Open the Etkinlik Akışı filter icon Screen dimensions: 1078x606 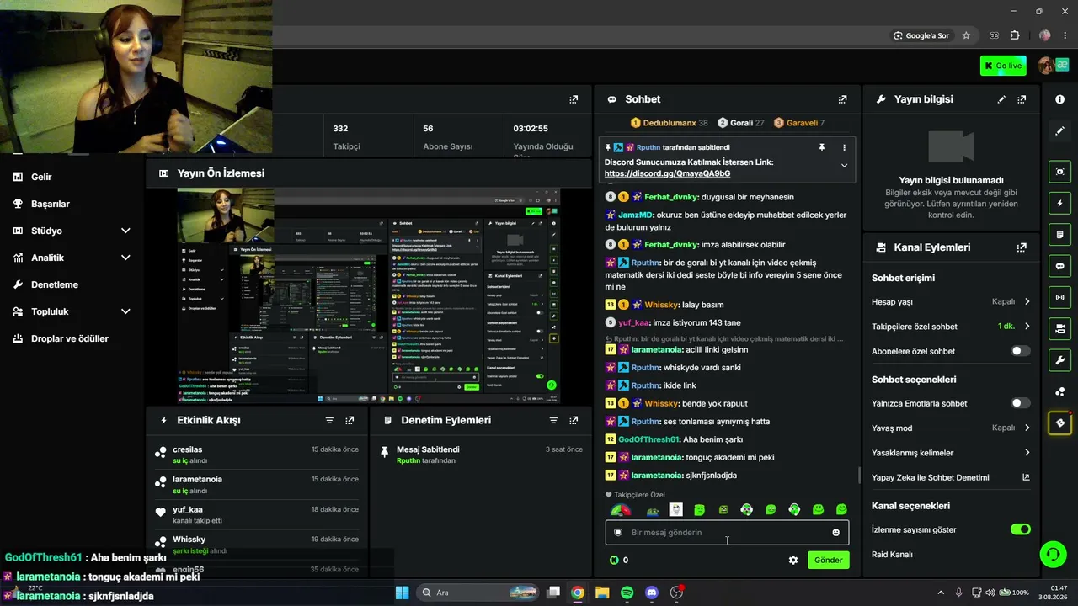[x=329, y=420]
